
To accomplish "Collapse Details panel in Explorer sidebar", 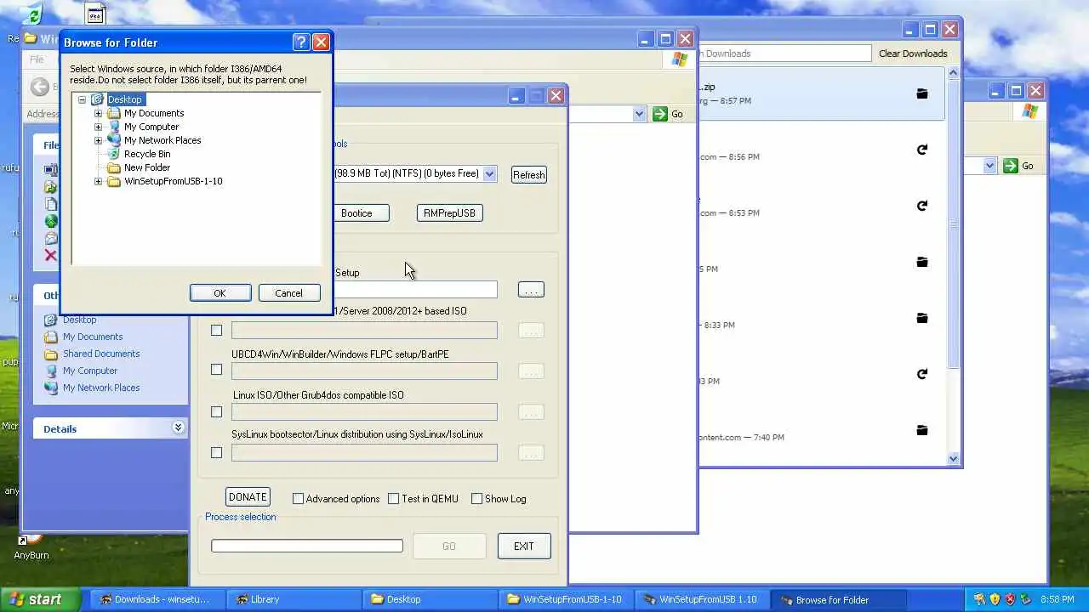I will pos(178,428).
